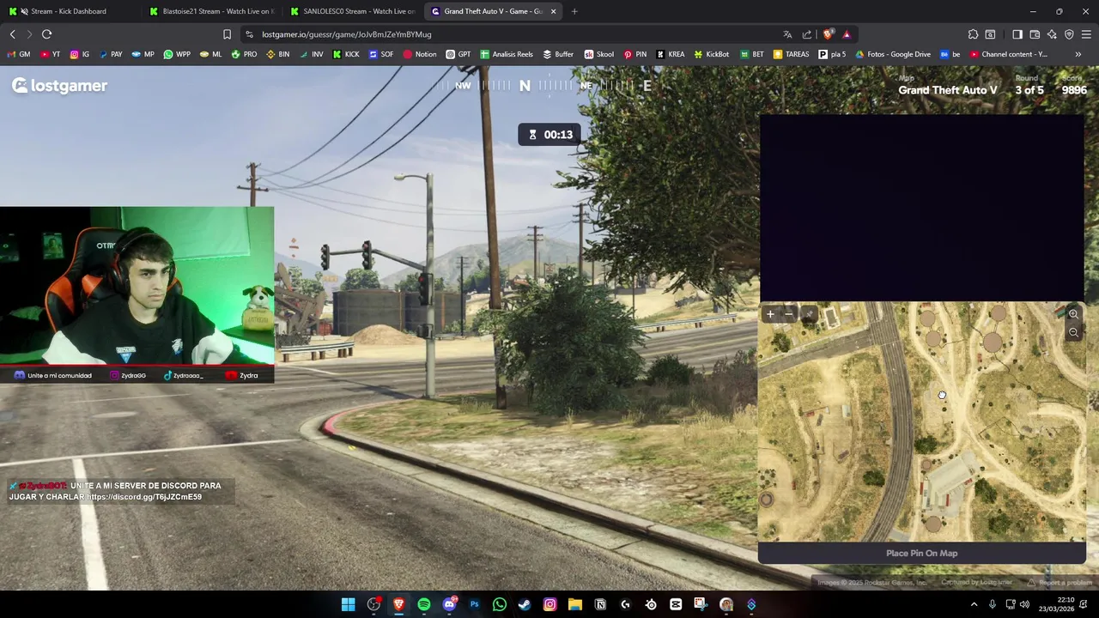Close the Grand Theft Auto V tab
The height and width of the screenshot is (618, 1099).
[x=553, y=11]
